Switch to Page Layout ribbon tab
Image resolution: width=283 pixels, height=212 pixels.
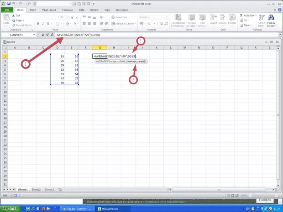(x=49, y=10)
